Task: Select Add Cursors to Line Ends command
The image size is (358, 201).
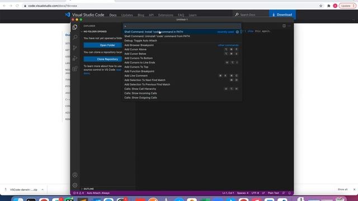Action: click(182, 63)
